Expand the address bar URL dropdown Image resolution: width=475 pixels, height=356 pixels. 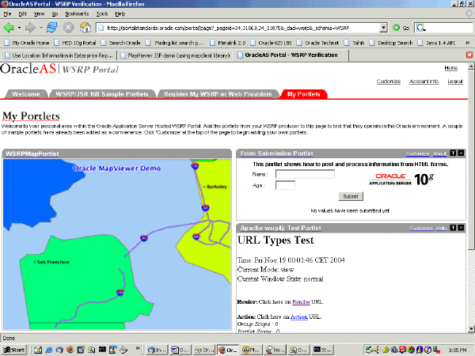(x=383, y=28)
